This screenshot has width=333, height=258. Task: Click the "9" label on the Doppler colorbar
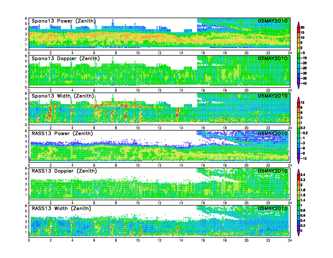click(301, 107)
